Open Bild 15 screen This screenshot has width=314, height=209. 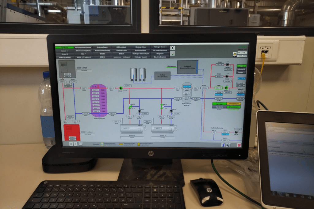pos(121,54)
